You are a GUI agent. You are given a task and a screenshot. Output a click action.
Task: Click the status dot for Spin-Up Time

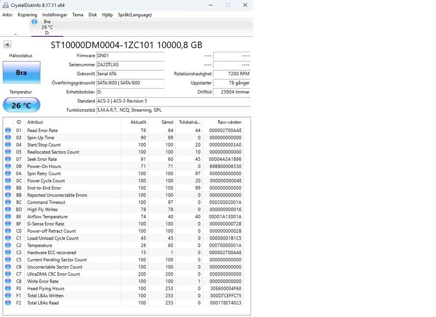coord(8,137)
